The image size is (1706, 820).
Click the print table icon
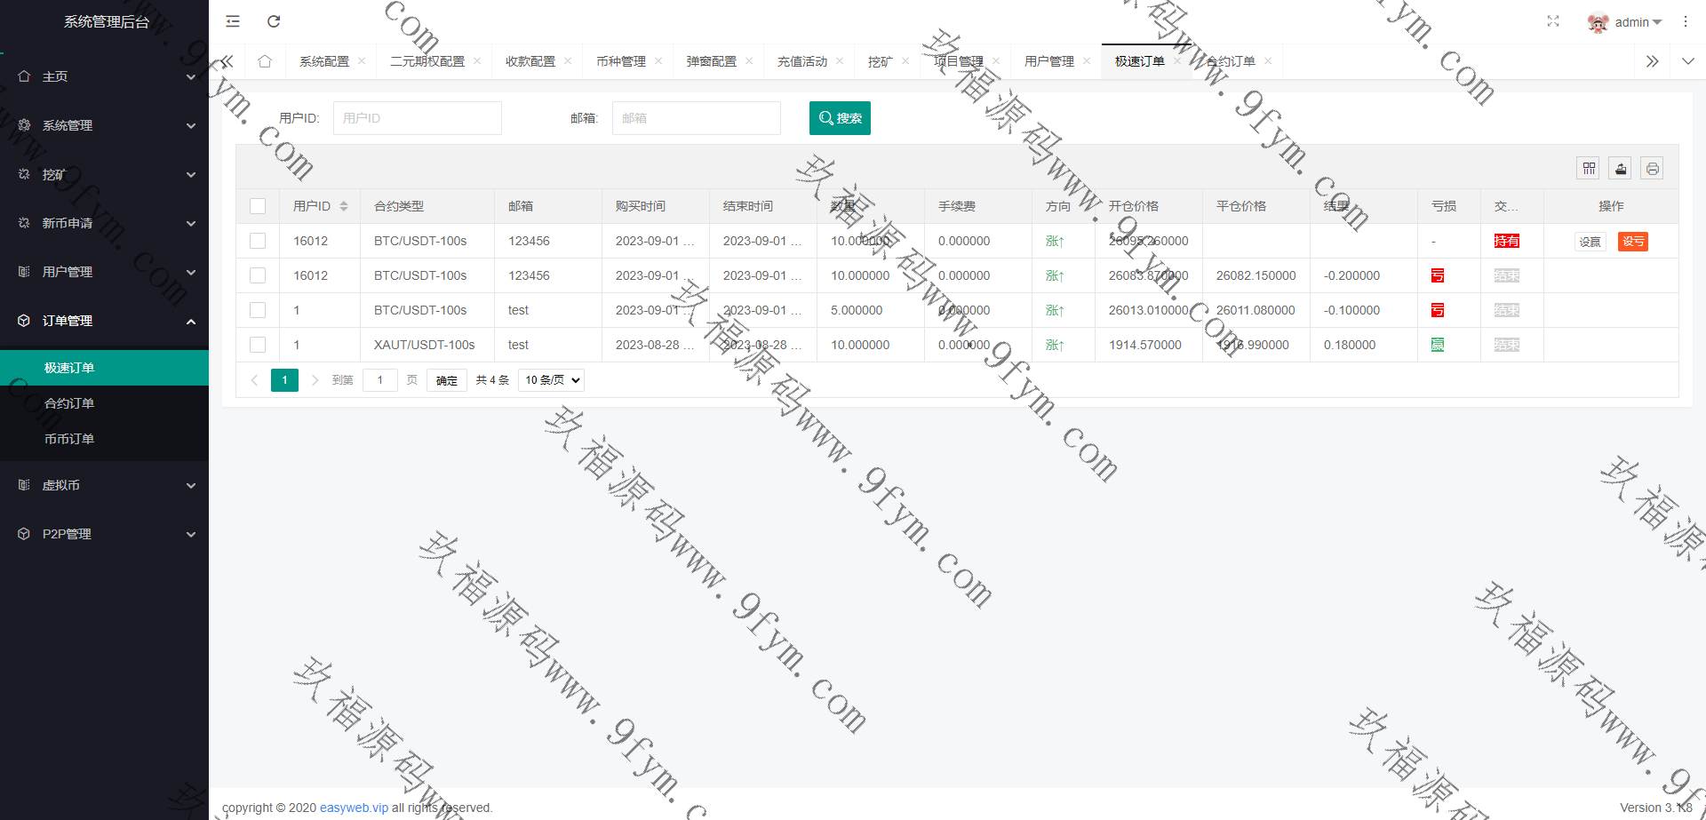point(1652,169)
